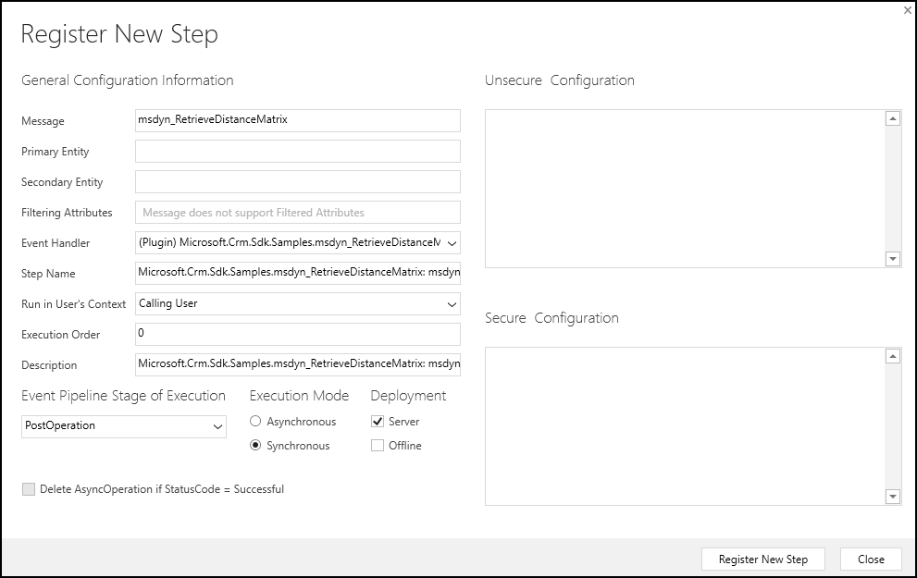Expand the Event Handler dropdown
917x578 pixels.
[452, 242]
